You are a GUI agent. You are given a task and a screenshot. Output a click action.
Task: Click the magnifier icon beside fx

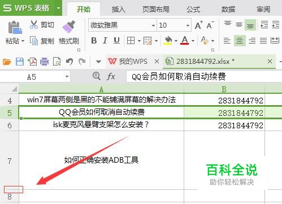point(97,76)
